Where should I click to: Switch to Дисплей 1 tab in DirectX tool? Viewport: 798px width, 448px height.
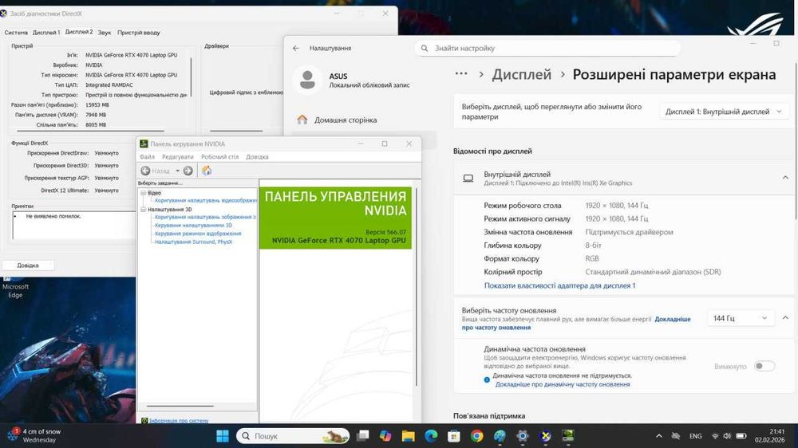point(46,33)
